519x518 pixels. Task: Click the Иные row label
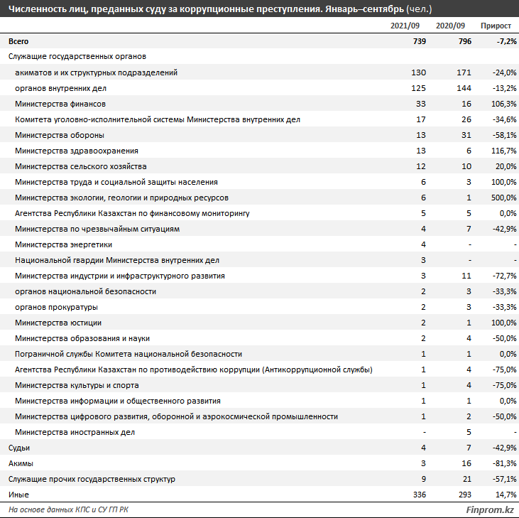[18, 495]
